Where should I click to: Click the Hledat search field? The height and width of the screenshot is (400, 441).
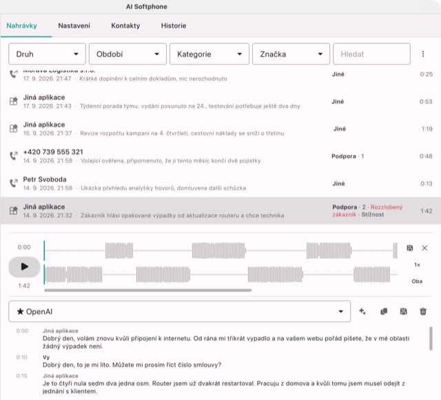click(x=371, y=54)
